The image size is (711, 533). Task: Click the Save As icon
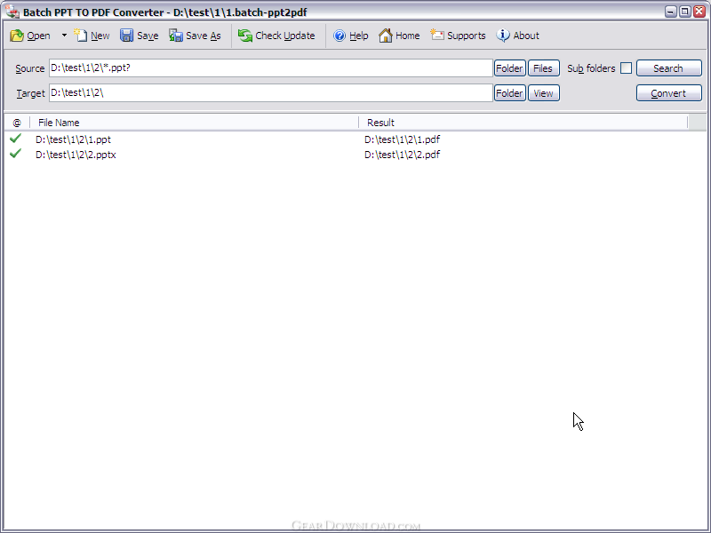[175, 36]
